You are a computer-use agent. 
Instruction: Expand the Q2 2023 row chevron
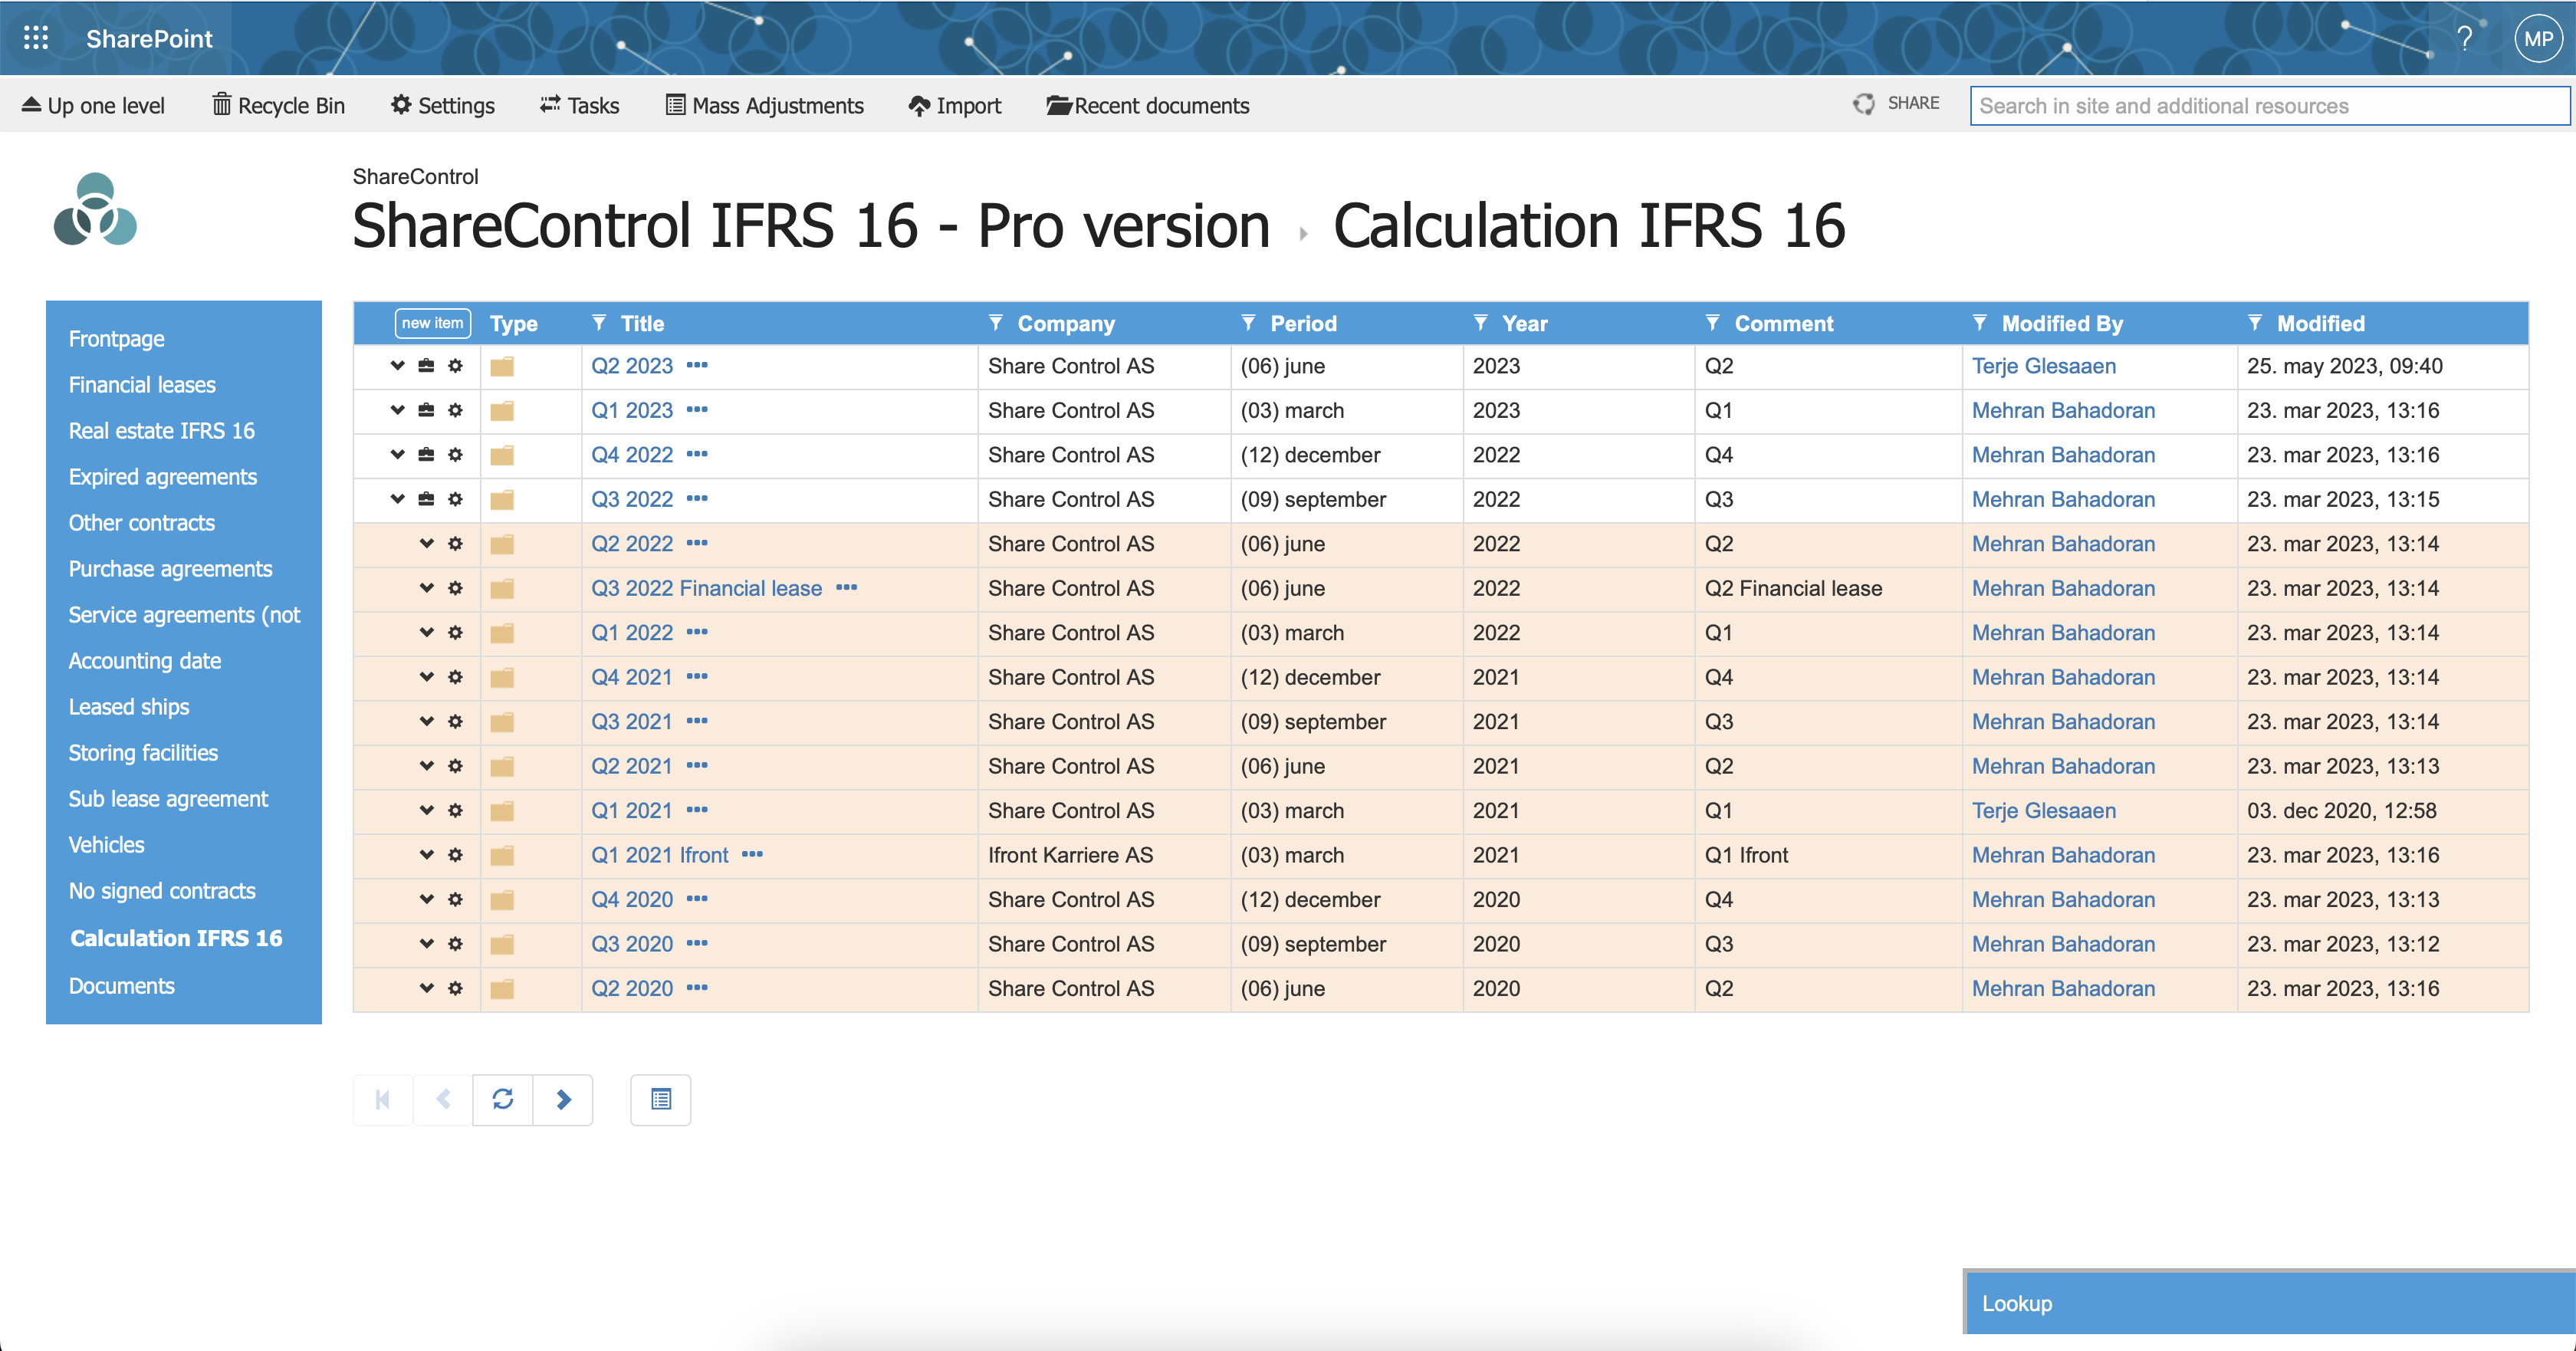coord(397,366)
